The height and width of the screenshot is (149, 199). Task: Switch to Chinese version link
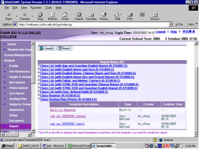[x=189, y=32]
